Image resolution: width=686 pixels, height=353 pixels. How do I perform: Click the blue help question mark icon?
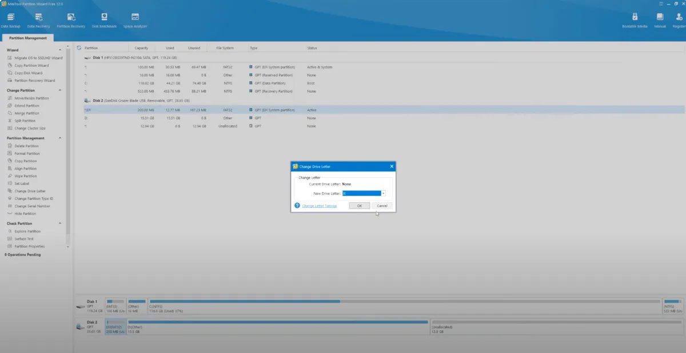(297, 206)
